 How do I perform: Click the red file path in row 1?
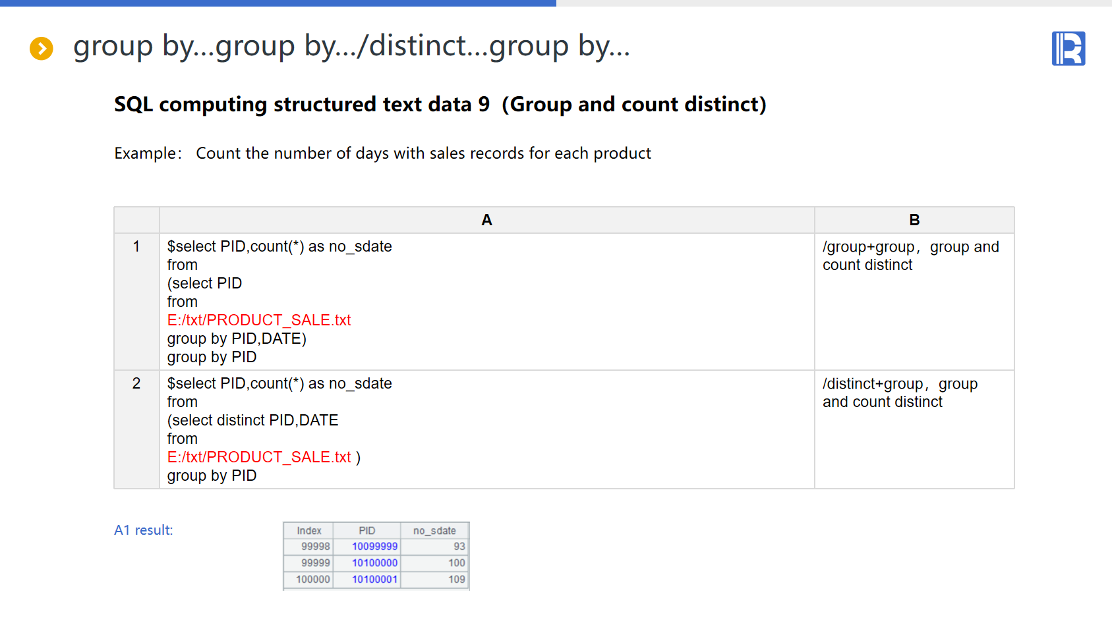(x=258, y=320)
